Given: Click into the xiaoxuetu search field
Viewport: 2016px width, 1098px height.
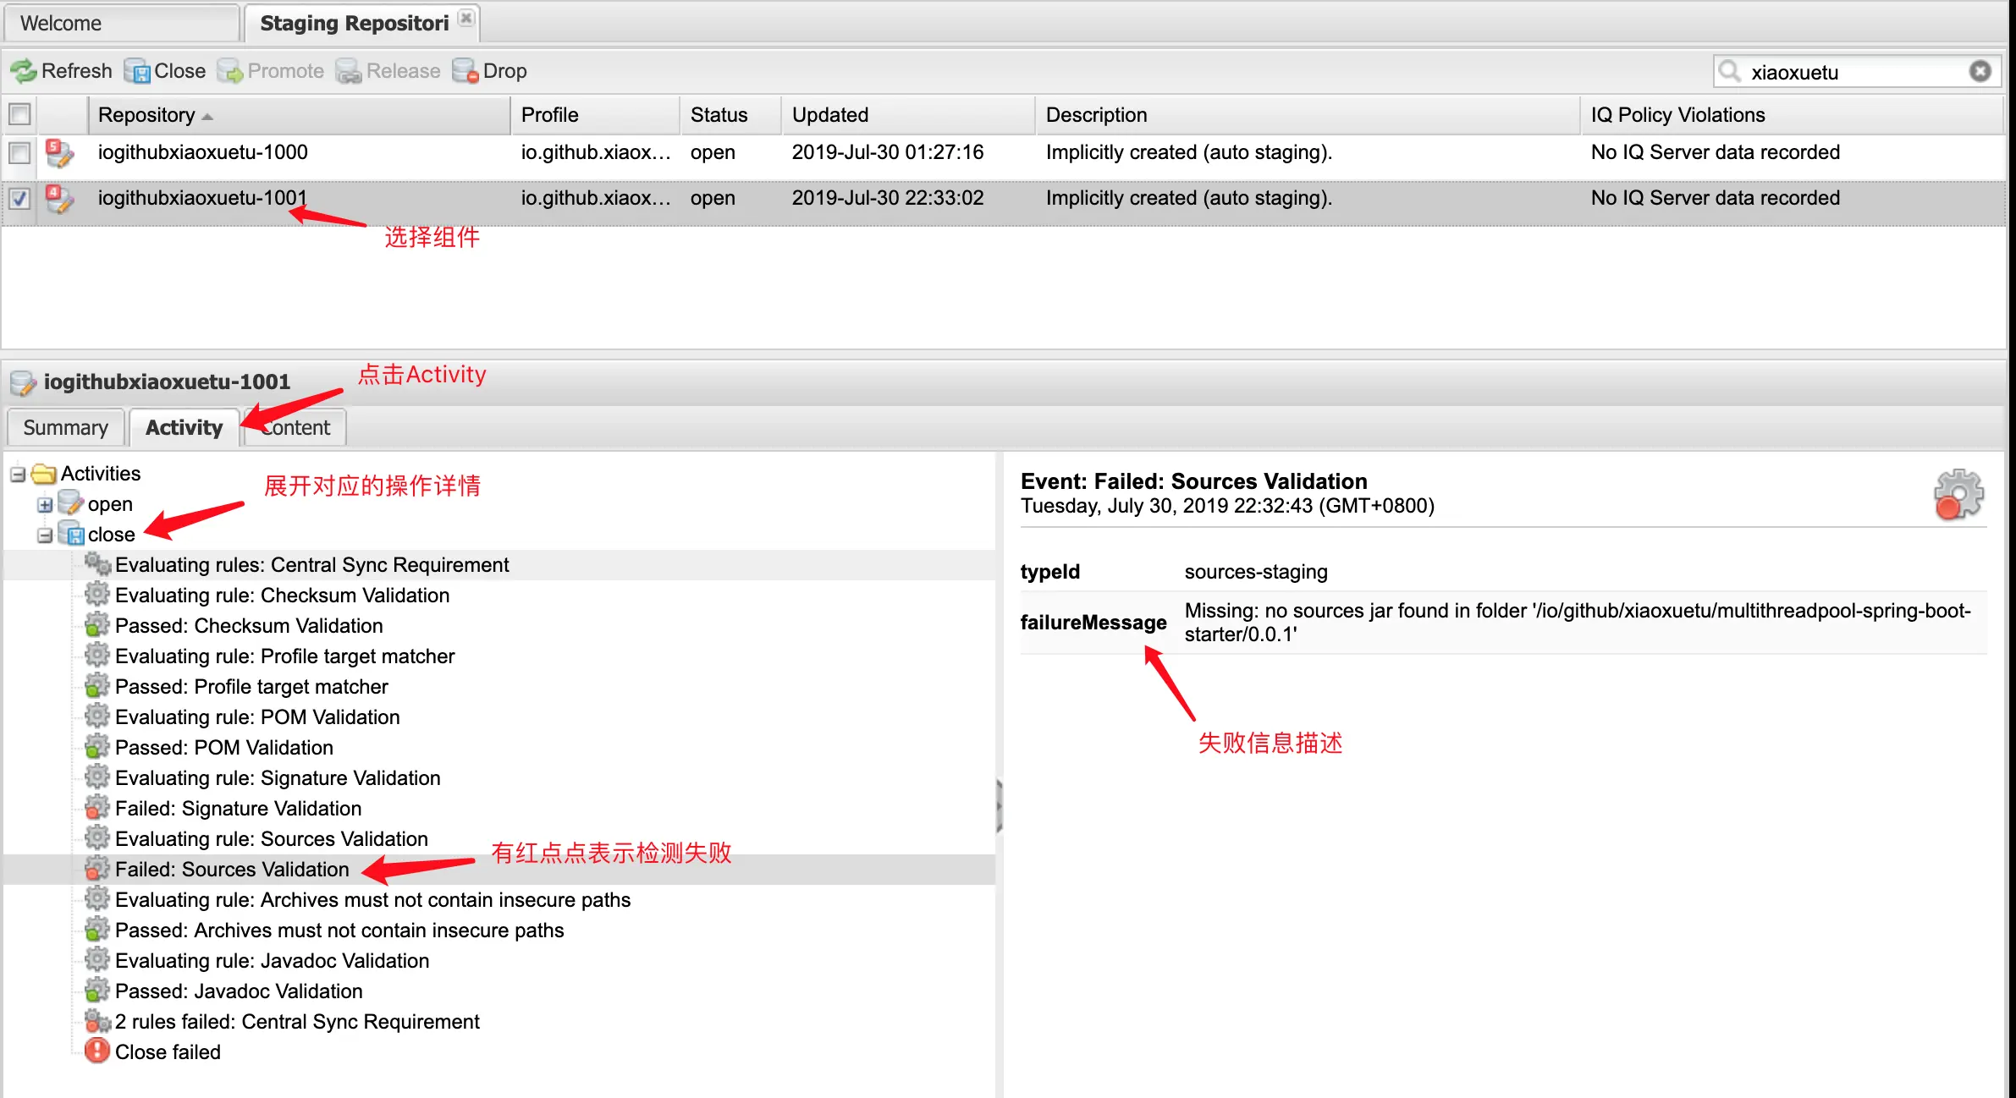Looking at the screenshot, I should 1845,72.
